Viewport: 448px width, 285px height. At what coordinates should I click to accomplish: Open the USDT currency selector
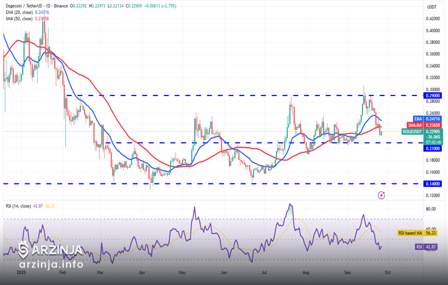click(432, 7)
